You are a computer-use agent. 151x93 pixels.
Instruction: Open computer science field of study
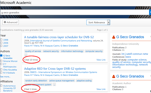point(137,60)
